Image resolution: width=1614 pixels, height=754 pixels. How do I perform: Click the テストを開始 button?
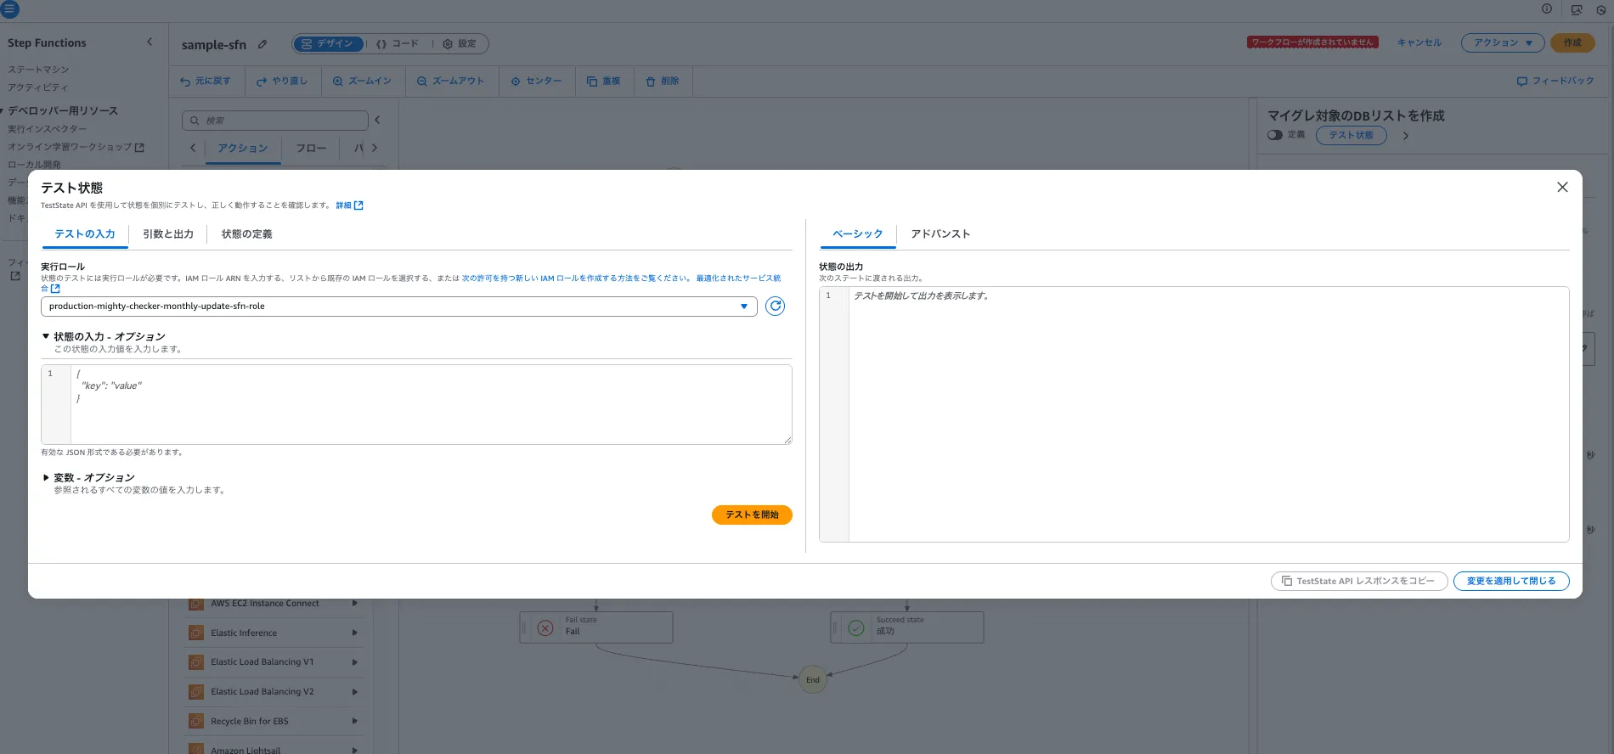pos(751,515)
